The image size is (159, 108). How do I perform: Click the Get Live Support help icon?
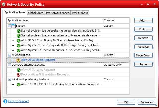(5, 101)
